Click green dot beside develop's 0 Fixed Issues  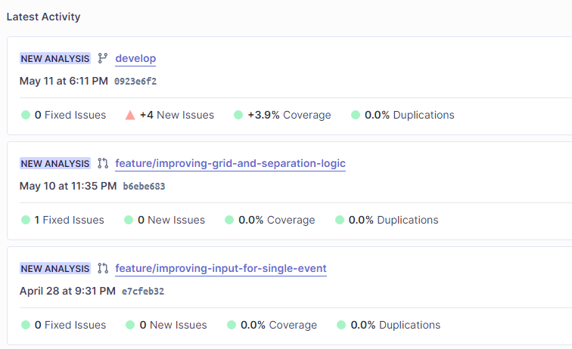pyautogui.click(x=26, y=115)
